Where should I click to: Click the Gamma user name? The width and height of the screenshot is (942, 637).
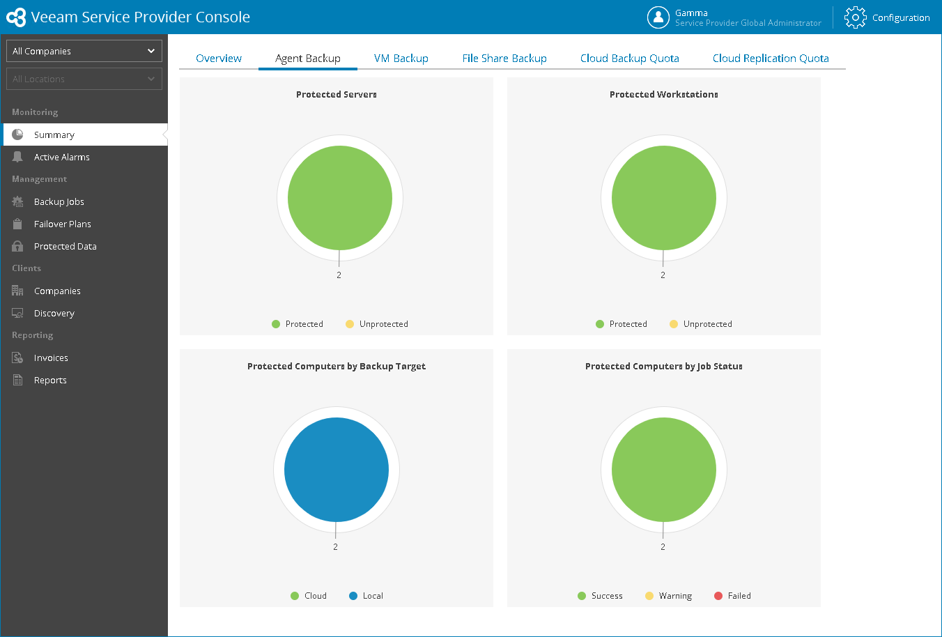[691, 13]
